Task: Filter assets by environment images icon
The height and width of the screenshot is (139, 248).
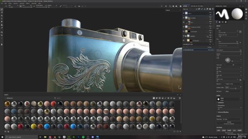Action: click(174, 98)
